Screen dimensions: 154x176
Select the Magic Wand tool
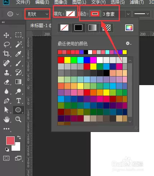click(18, 44)
